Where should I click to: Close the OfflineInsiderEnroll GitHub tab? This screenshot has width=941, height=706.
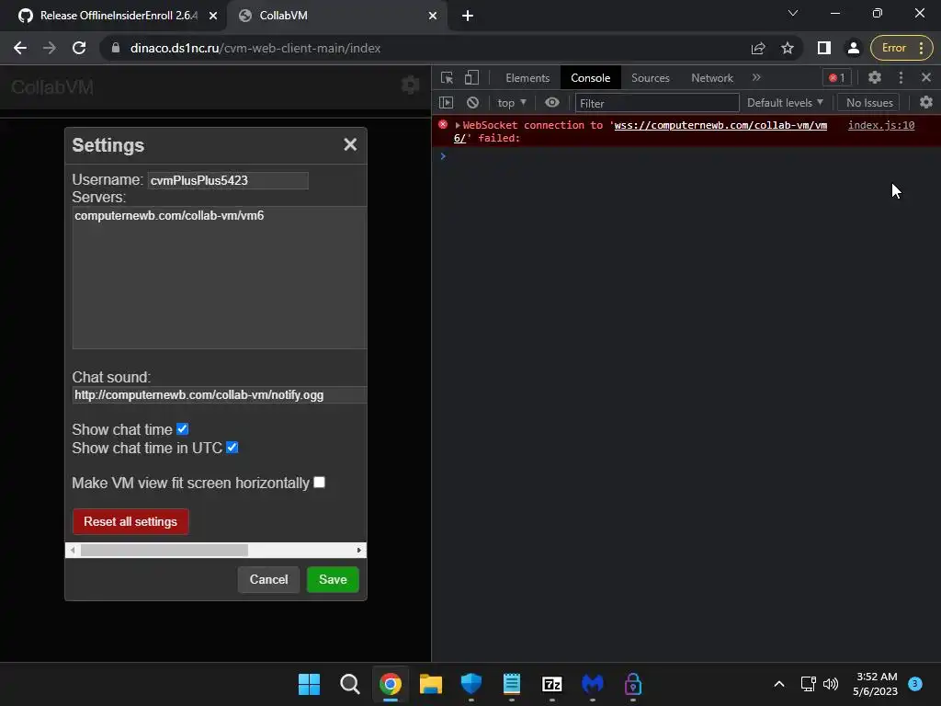(x=213, y=16)
